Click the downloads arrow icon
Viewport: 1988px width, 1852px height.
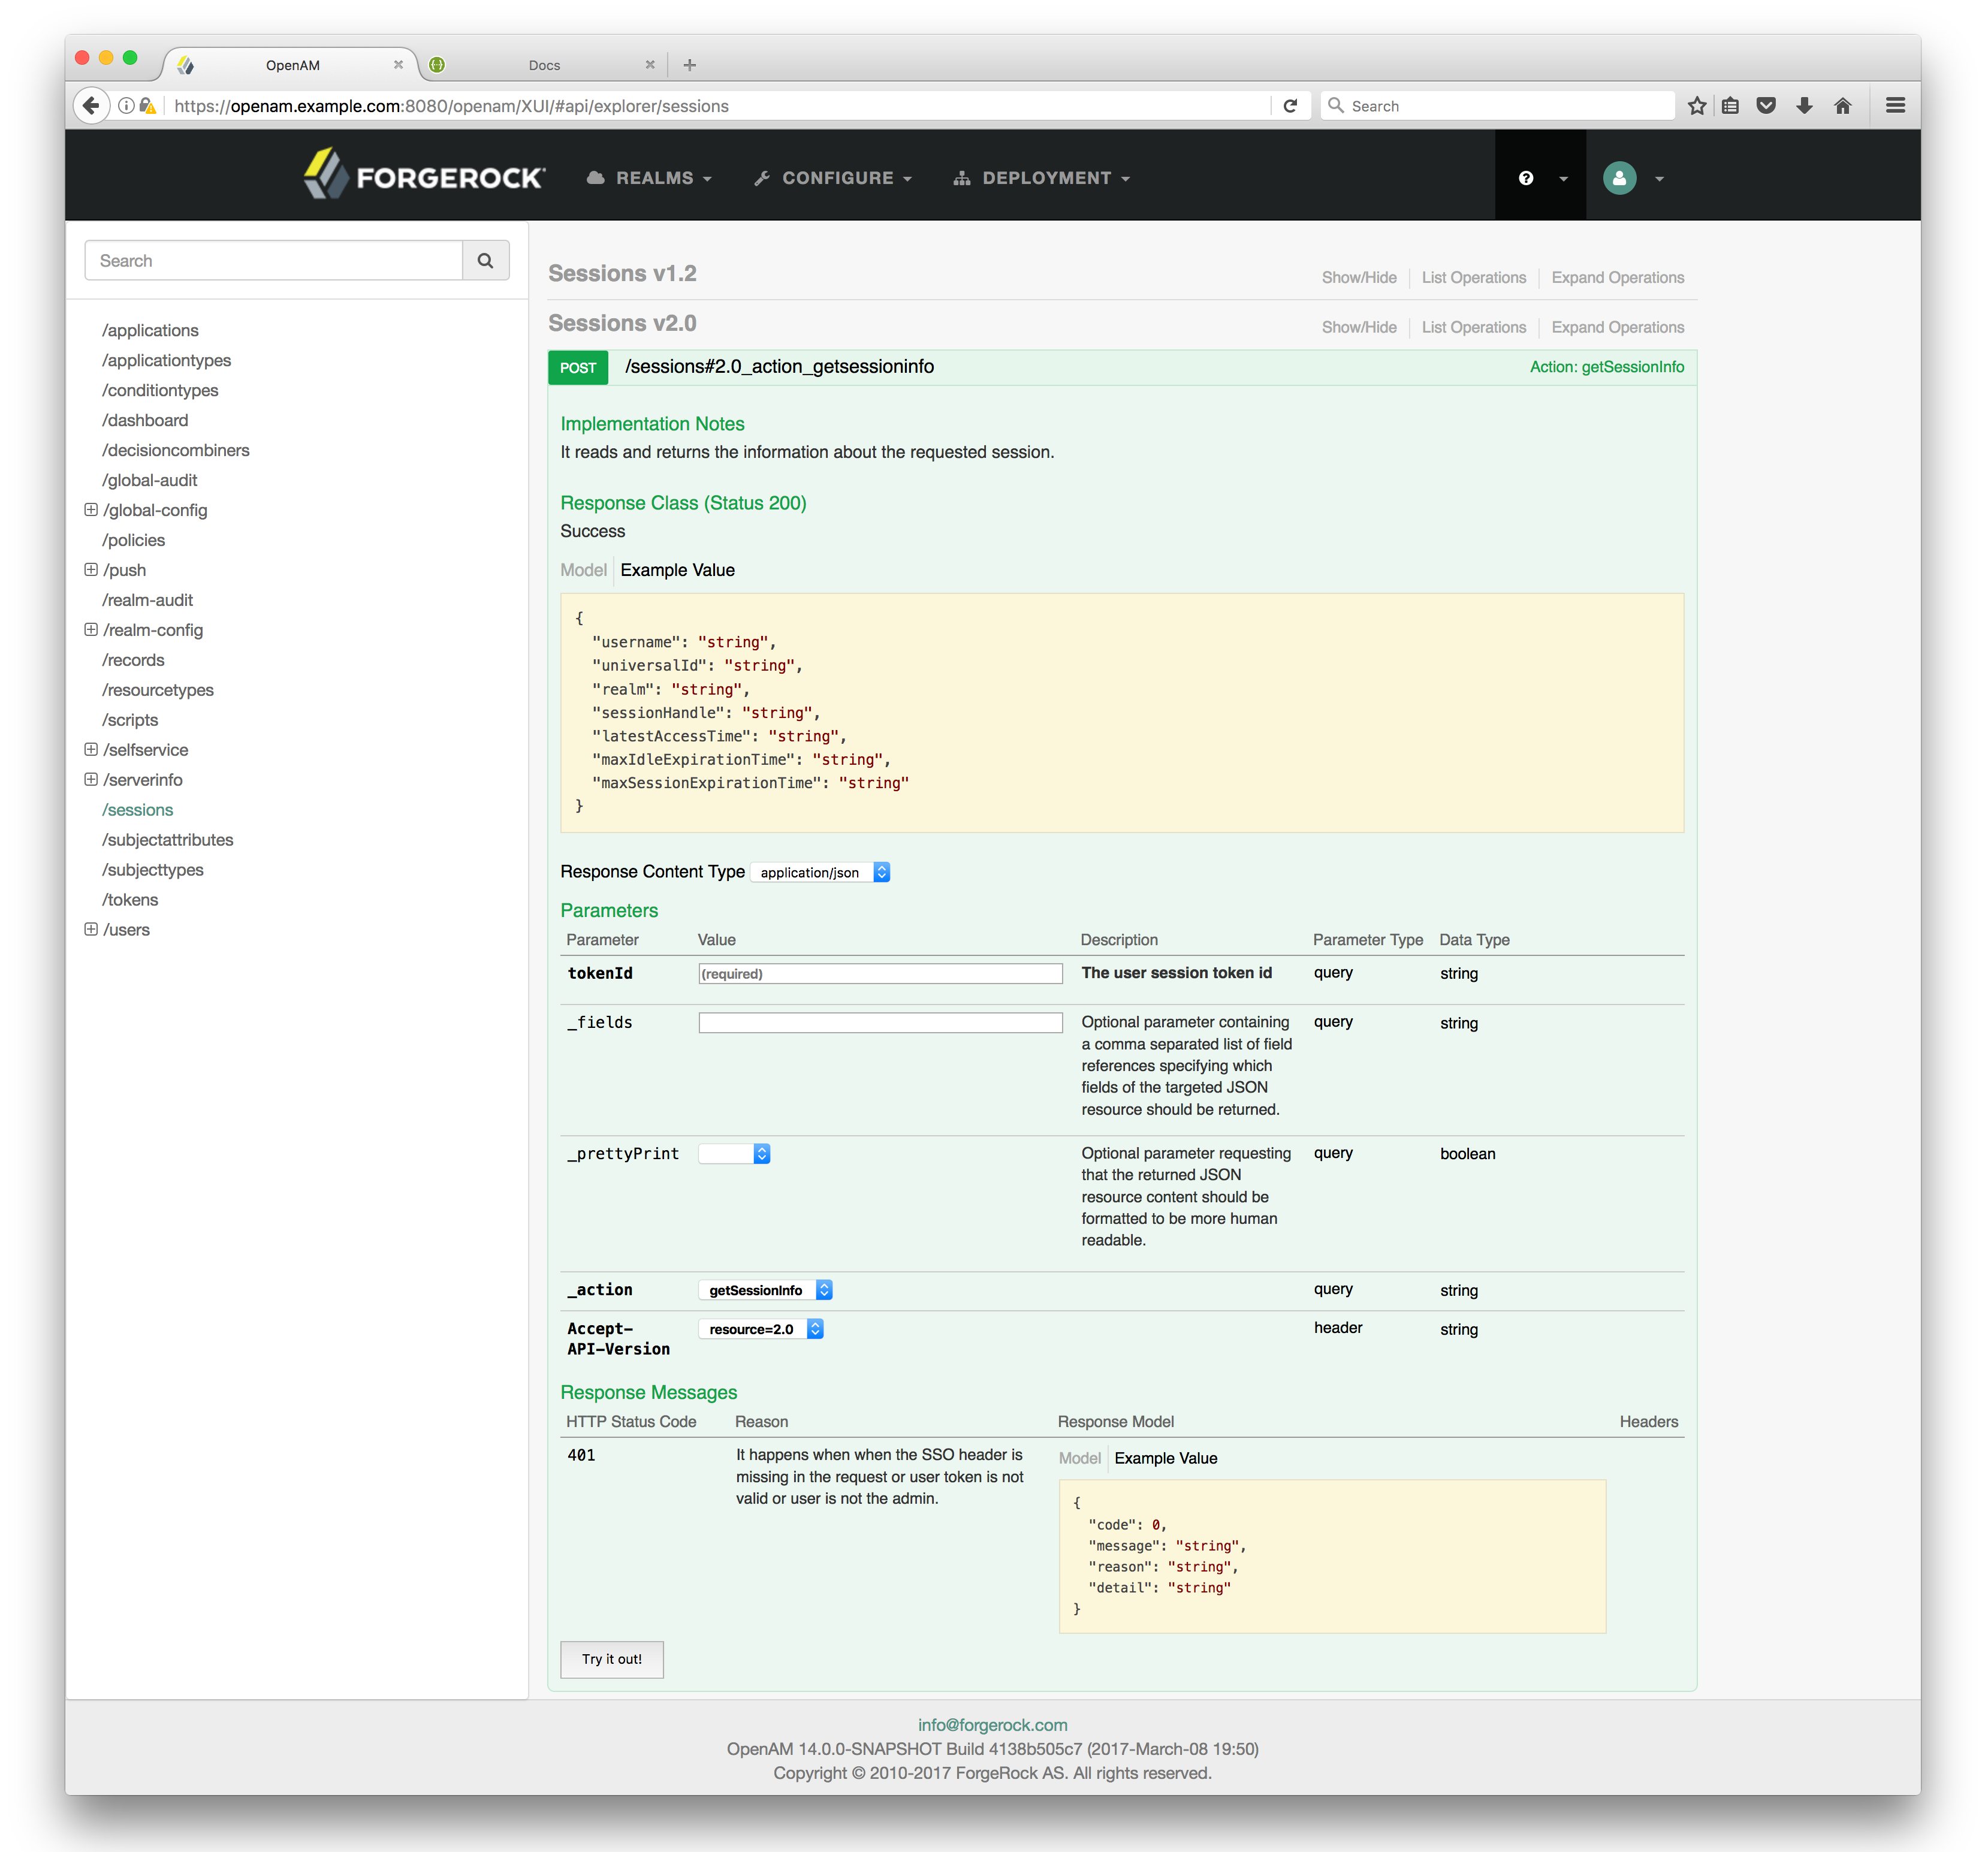tap(1804, 105)
